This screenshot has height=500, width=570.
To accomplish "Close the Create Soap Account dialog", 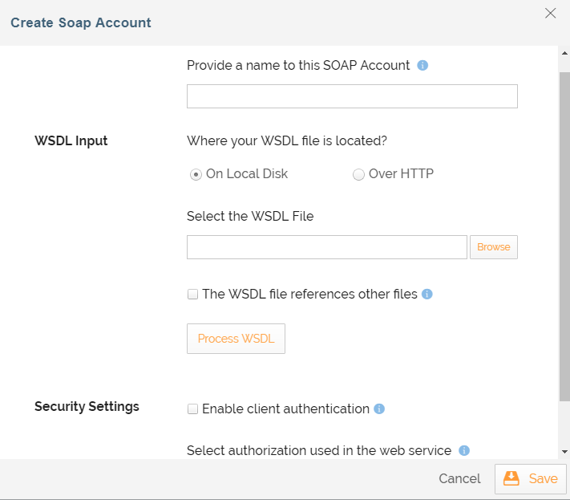I will tap(550, 13).
